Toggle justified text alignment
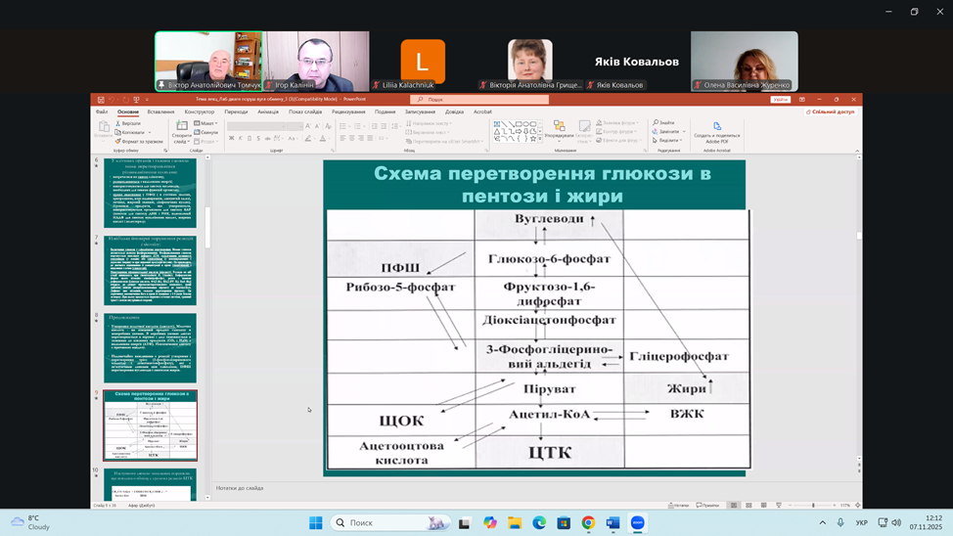 [x=370, y=138]
